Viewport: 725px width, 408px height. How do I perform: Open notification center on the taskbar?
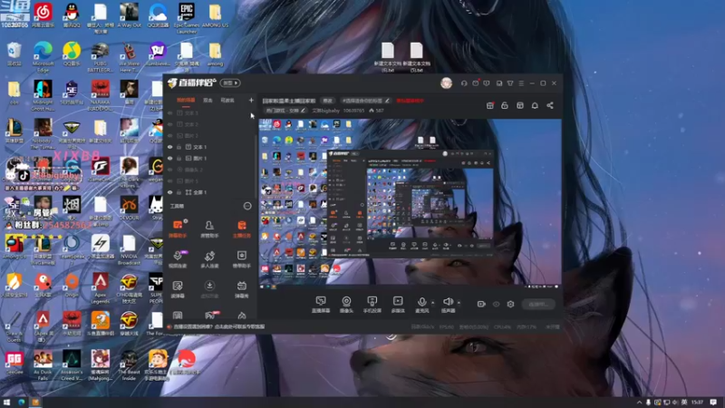(x=713, y=402)
